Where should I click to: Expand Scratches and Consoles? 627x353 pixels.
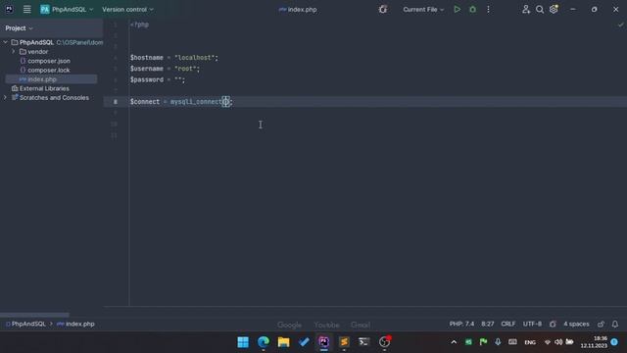pyautogui.click(x=6, y=98)
